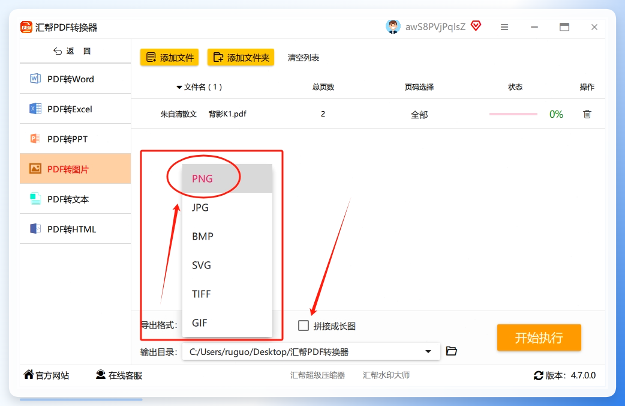625x406 pixels.
Task: Click 全部 under 页码选择
Action: click(419, 115)
